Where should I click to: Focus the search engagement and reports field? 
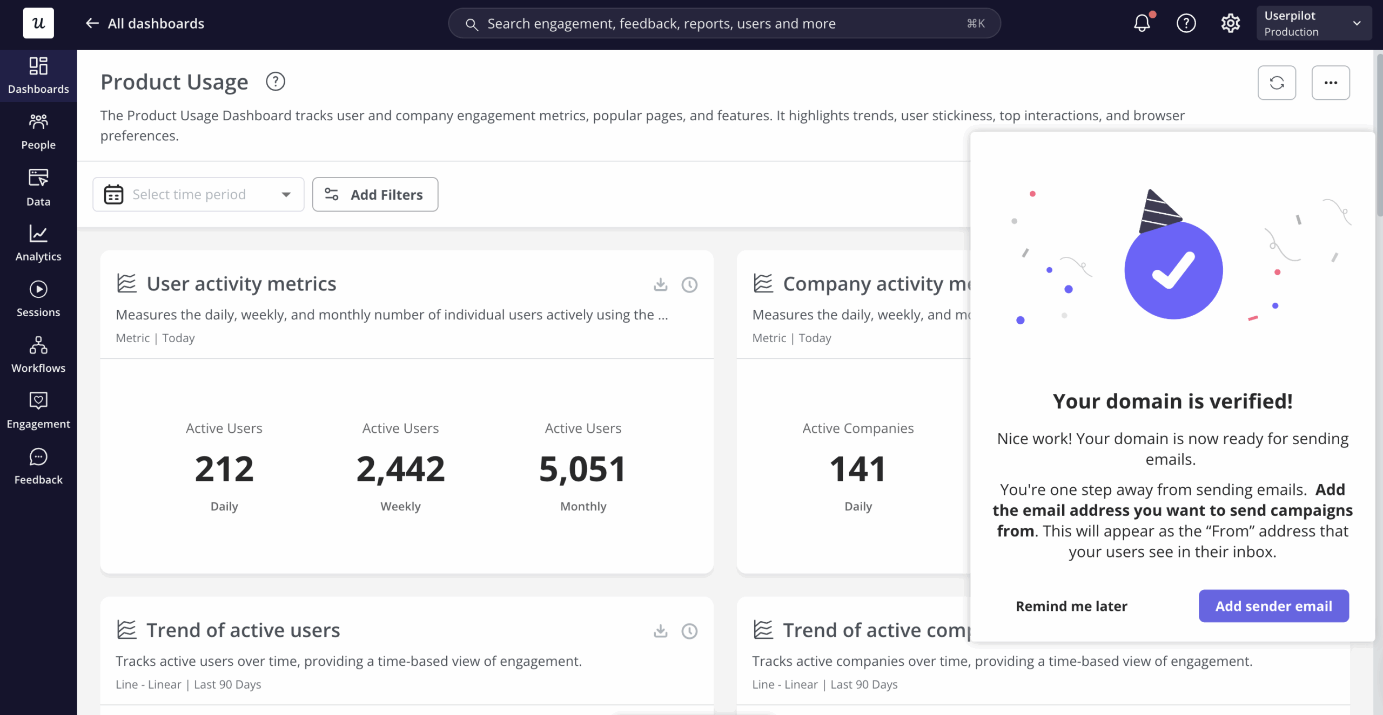click(724, 23)
